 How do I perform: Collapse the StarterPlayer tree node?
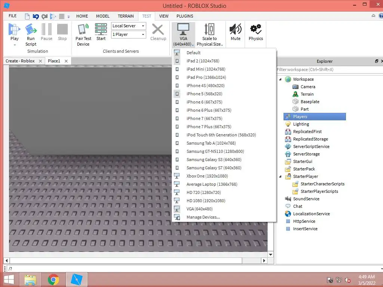tap(280, 176)
